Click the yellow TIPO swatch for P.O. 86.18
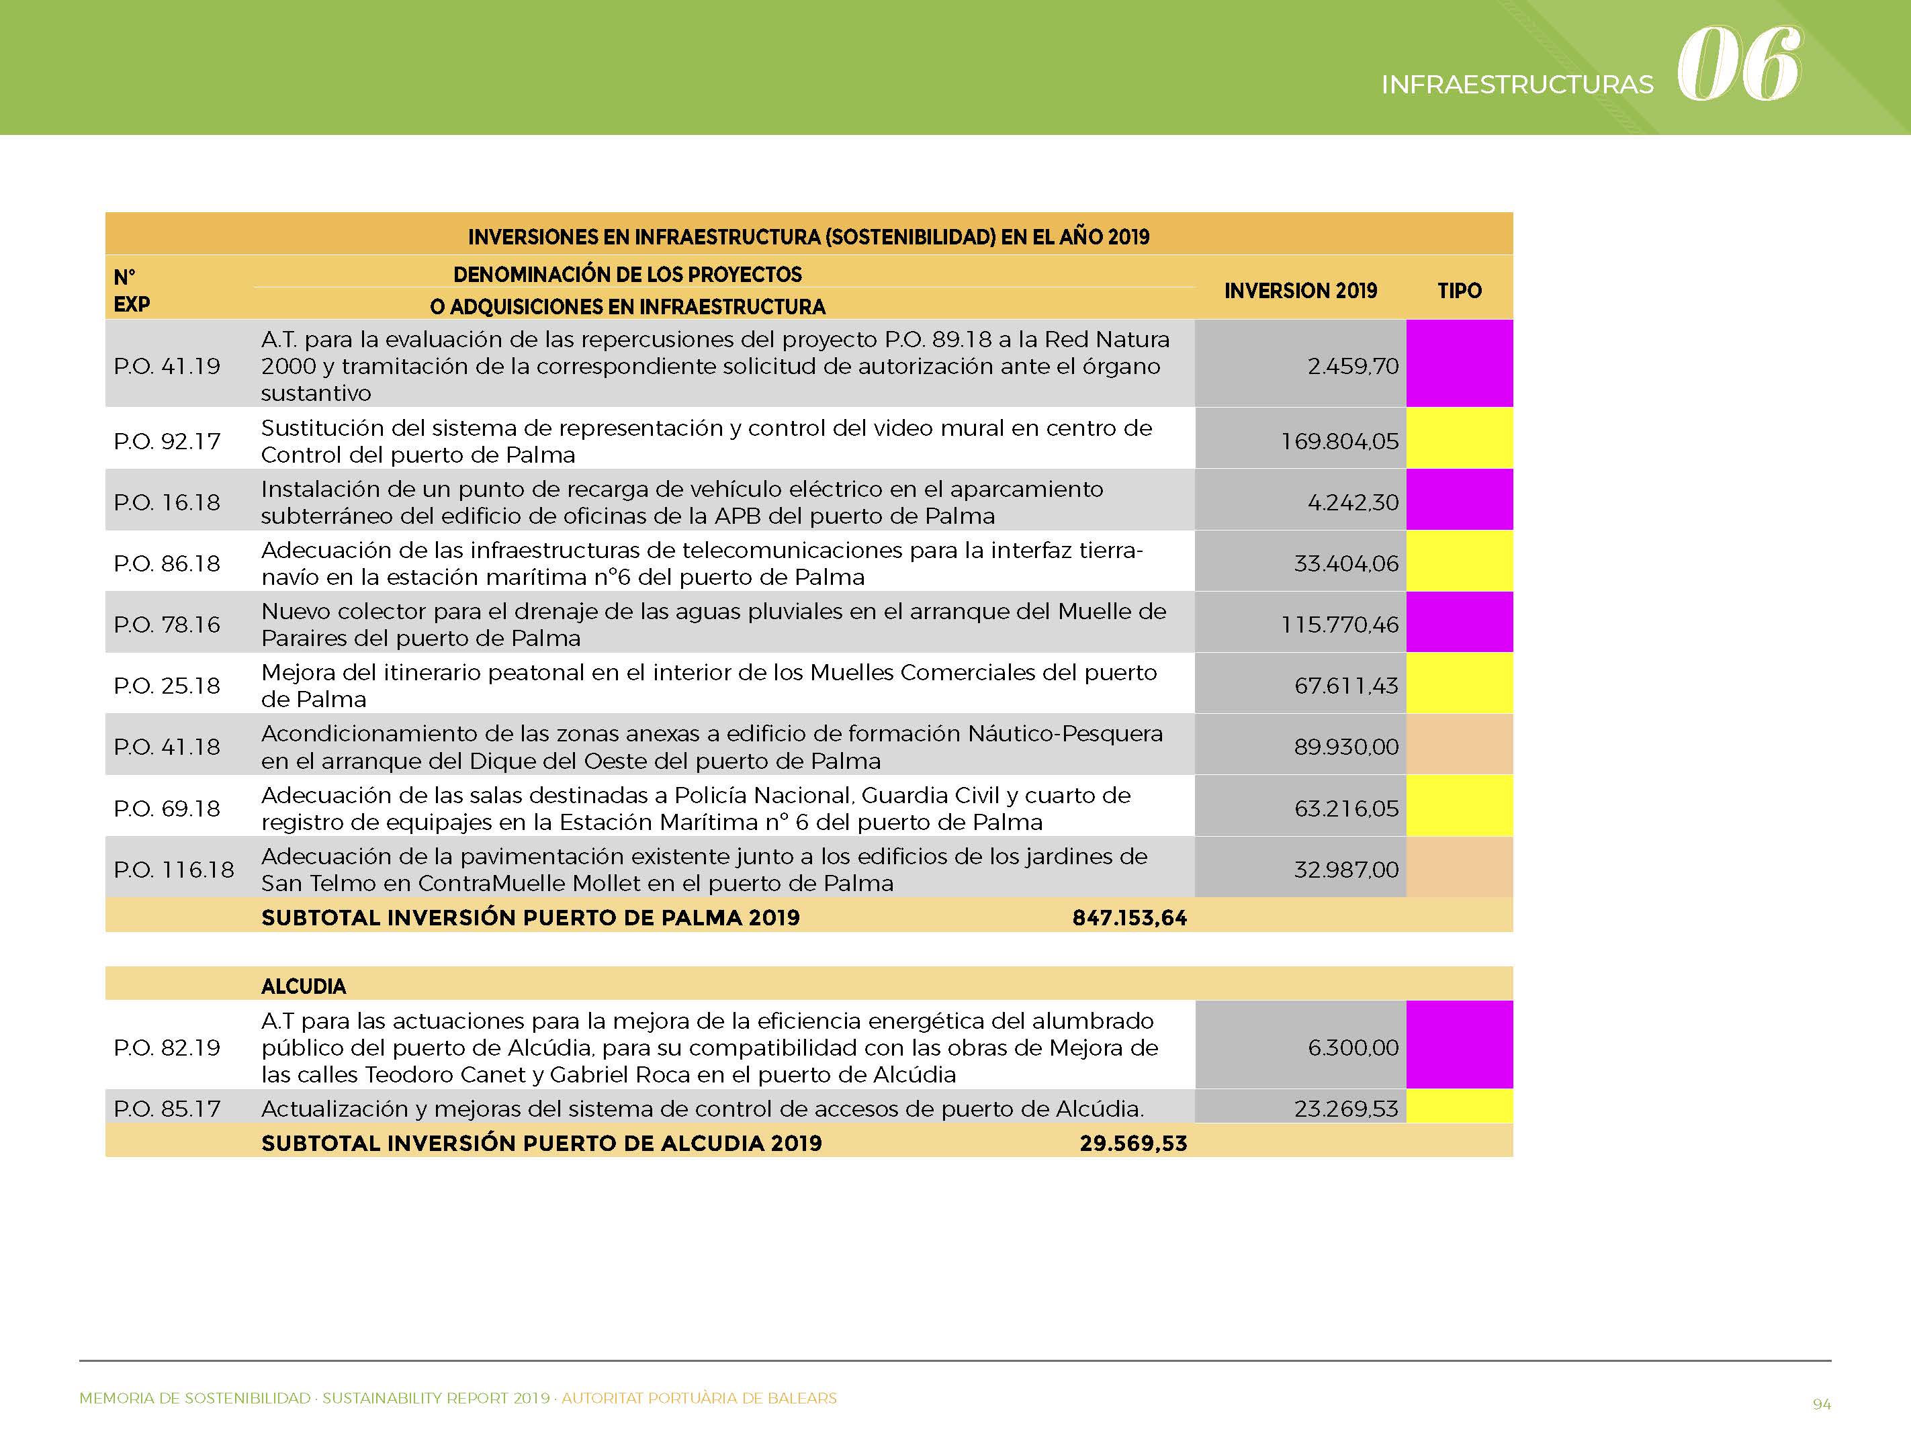Image resolution: width=1911 pixels, height=1433 pixels. pyautogui.click(x=1459, y=561)
